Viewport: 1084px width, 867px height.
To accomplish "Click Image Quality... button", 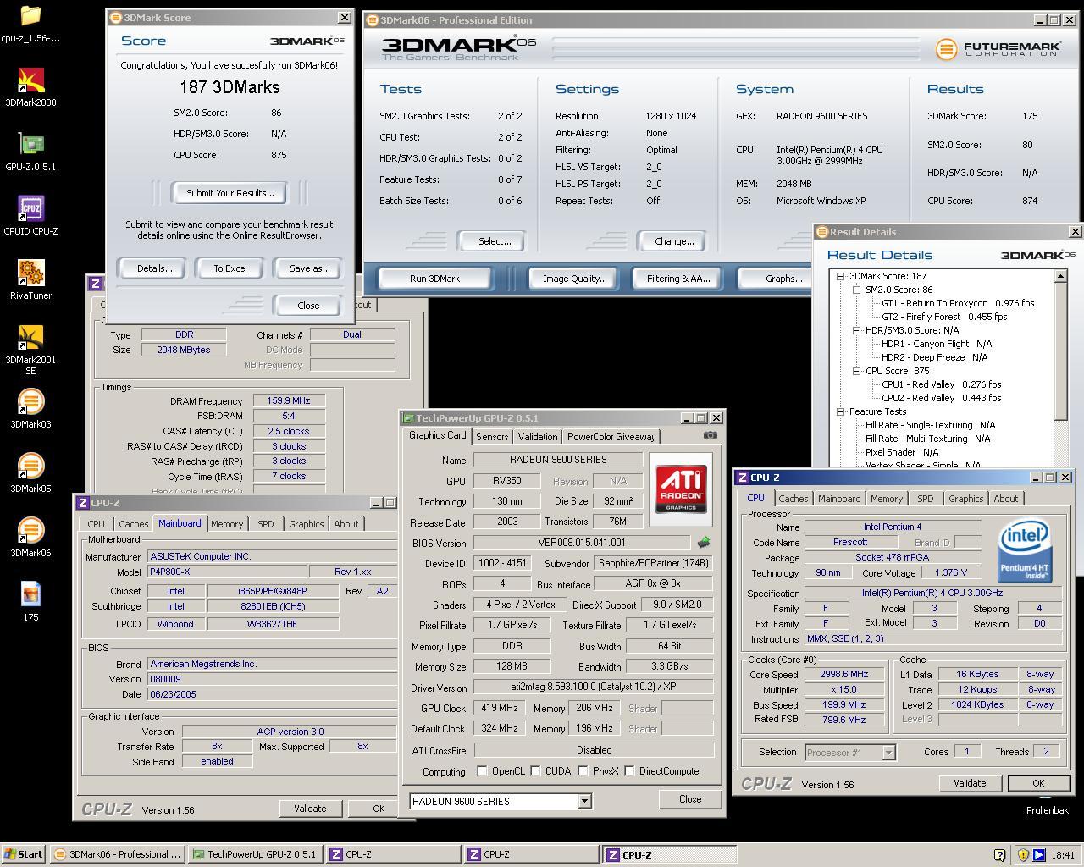I will 575,279.
